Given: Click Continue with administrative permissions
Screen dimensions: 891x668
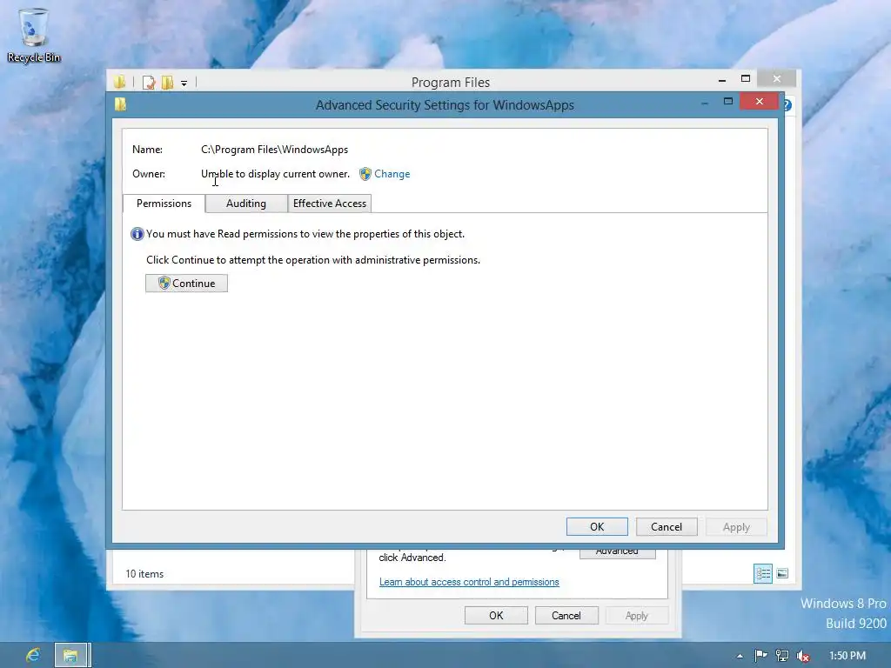Looking at the screenshot, I should [x=186, y=284].
